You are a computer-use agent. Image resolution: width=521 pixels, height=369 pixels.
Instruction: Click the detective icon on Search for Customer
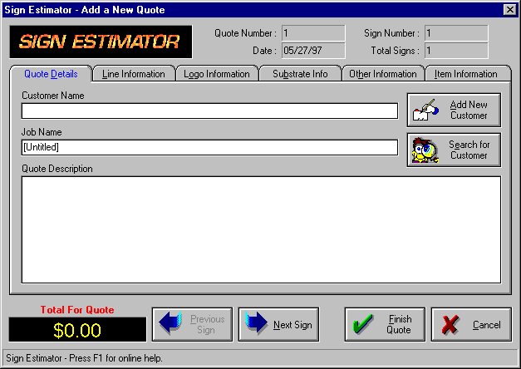[x=425, y=150]
